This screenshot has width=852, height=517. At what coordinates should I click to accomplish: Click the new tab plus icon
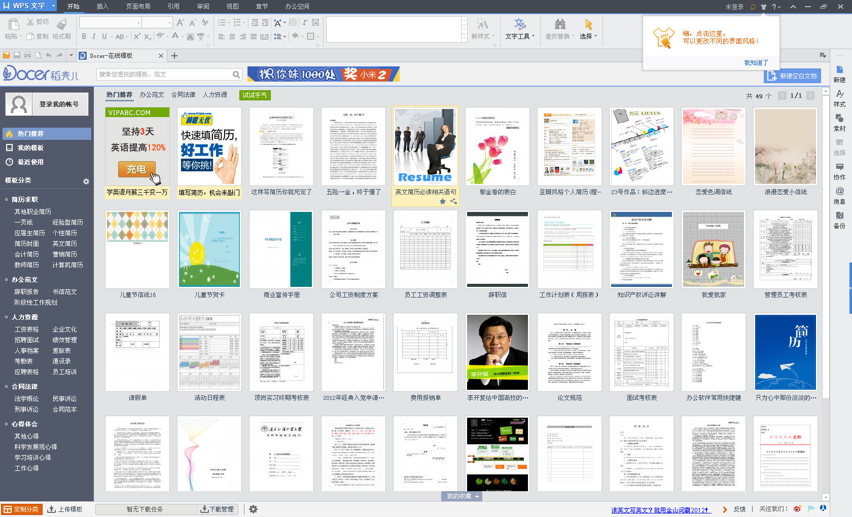pyautogui.click(x=174, y=56)
